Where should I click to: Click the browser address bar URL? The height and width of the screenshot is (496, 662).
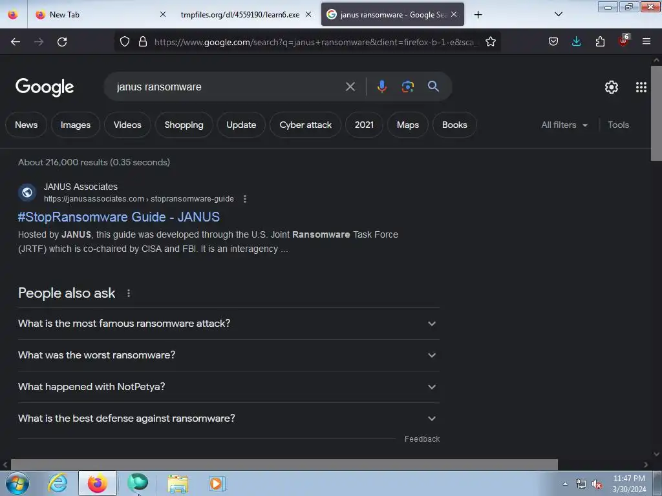315,42
